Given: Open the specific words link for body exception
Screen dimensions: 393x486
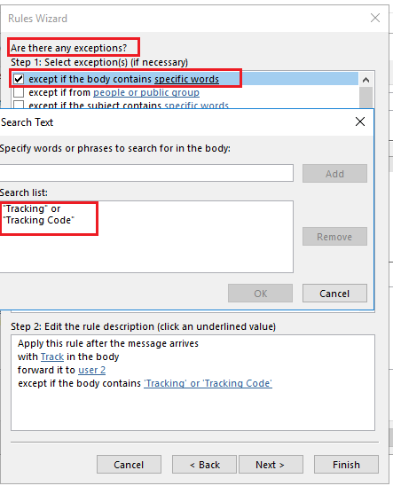Looking at the screenshot, I should pos(186,79).
